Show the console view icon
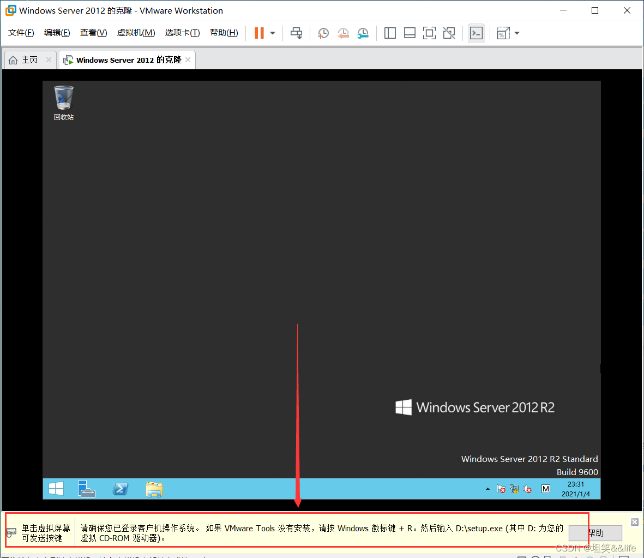This screenshot has height=558, width=644. point(476,33)
